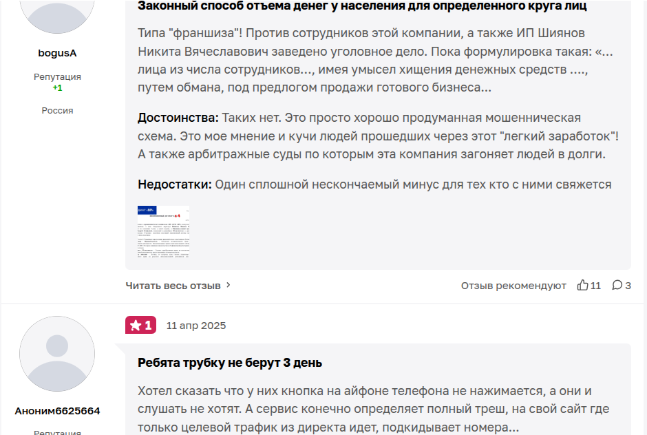Click the review text starting 'Хотел сказать что у них'
This screenshot has width=647, height=435.
point(374,409)
